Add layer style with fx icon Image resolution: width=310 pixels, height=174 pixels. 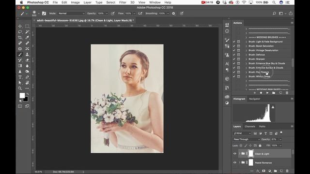point(258,171)
